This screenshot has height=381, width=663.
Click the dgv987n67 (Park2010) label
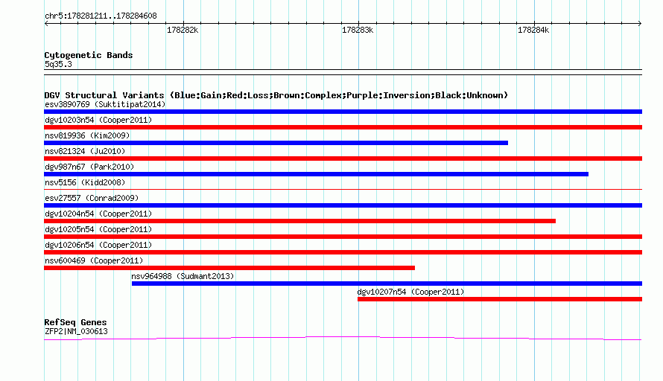pyautogui.click(x=89, y=167)
